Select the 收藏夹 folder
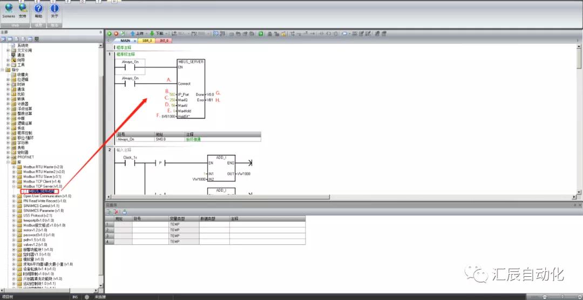Screen dimensions: 583x300 (x=23, y=74)
